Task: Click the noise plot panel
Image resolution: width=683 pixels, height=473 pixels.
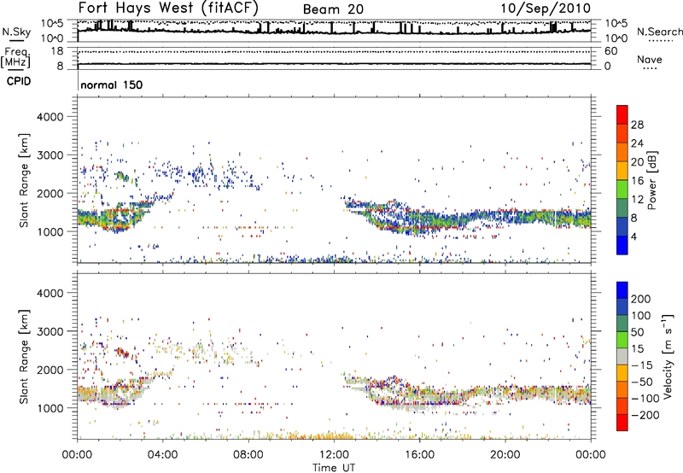Action: point(334,31)
